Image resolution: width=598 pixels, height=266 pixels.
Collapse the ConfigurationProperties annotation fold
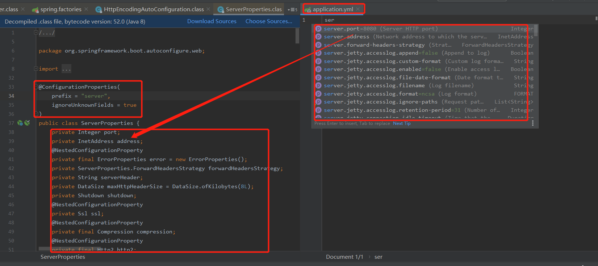[x=36, y=87]
